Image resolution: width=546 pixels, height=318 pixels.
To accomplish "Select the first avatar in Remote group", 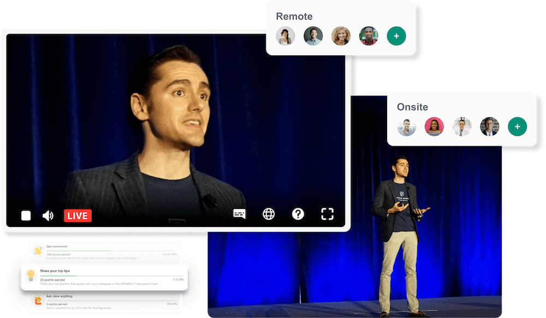I will tap(286, 36).
